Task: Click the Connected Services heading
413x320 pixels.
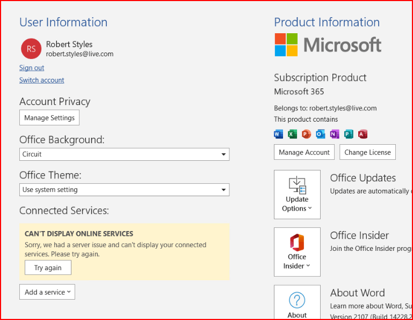Action: coord(64,211)
